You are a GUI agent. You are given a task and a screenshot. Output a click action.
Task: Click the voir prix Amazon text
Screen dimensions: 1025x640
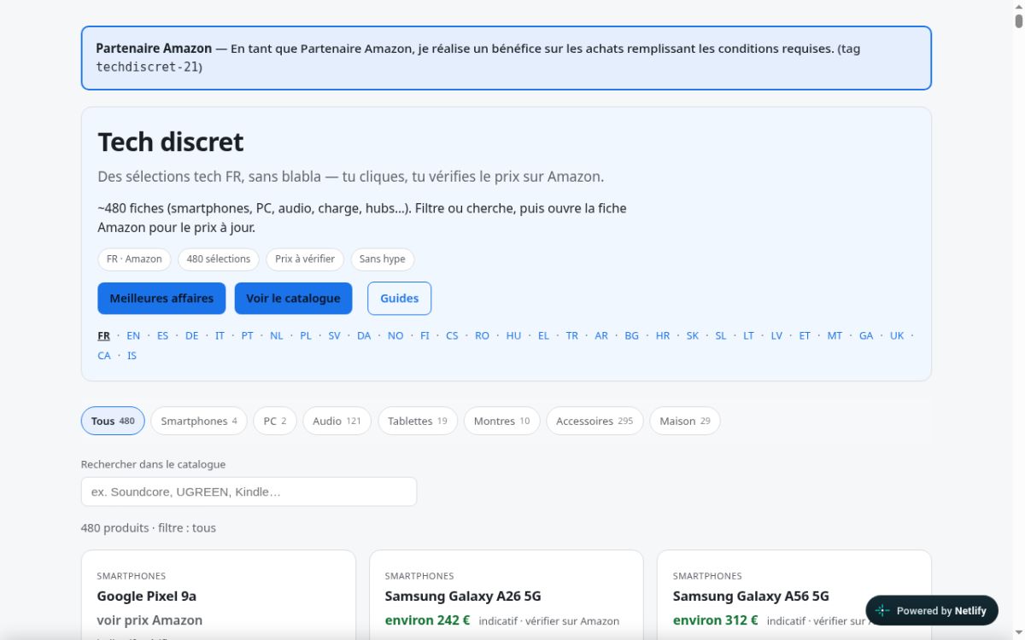click(x=149, y=620)
